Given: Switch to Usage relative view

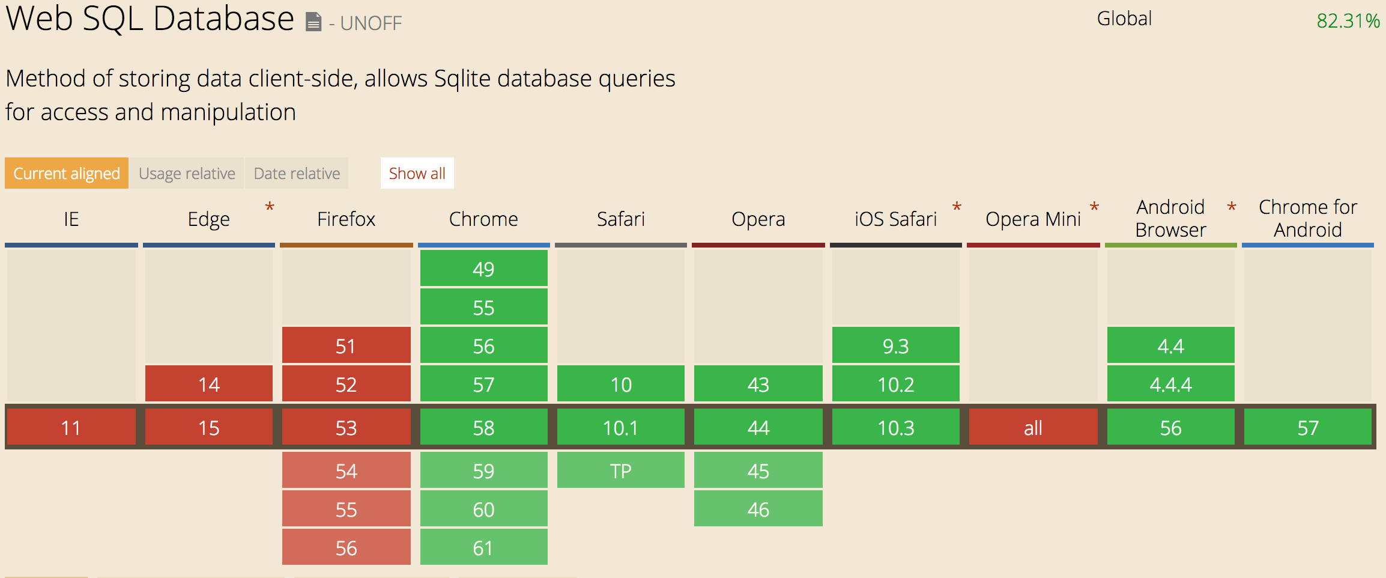Looking at the screenshot, I should coord(187,174).
